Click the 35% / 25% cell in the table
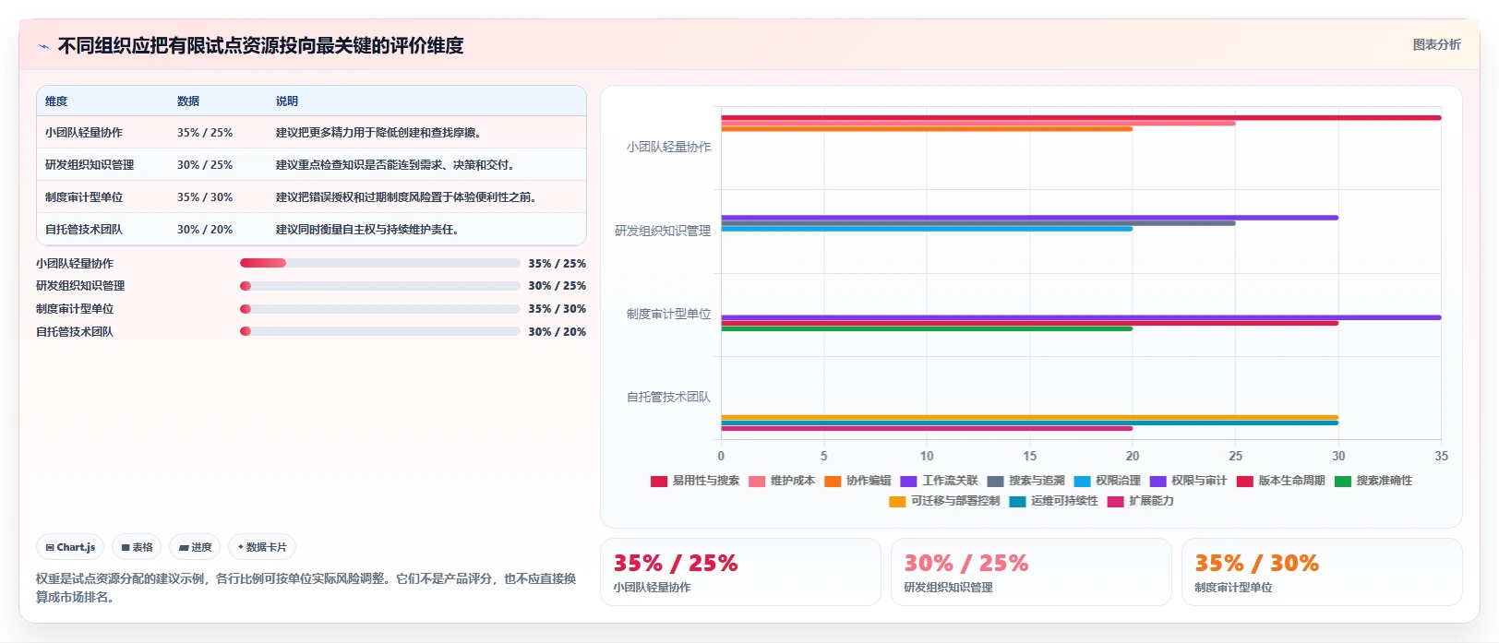The height and width of the screenshot is (643, 1499). pos(205,133)
